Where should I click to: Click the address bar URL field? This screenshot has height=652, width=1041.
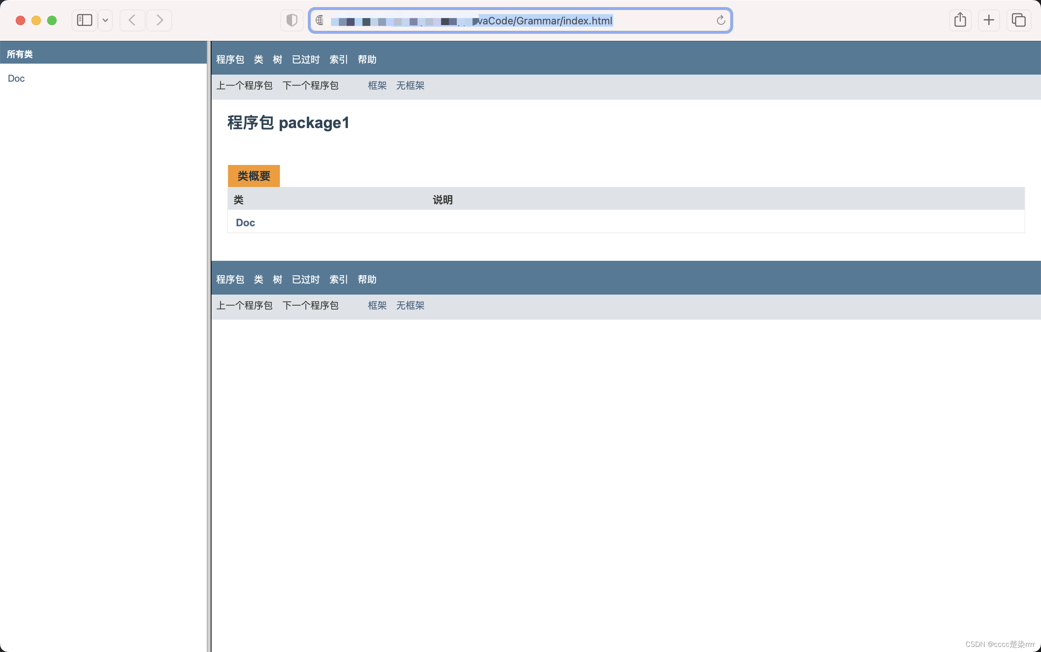pos(520,20)
